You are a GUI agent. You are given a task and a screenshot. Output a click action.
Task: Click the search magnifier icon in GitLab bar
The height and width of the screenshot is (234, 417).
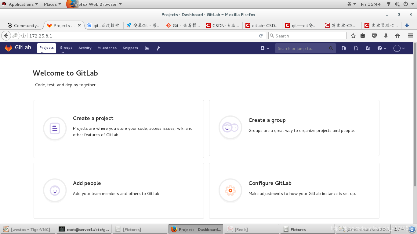(331, 48)
